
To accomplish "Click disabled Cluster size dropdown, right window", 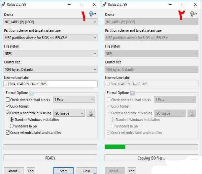I will (x=151, y=69).
